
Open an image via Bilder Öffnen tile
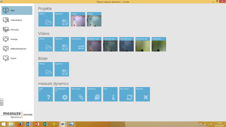tap(45, 69)
